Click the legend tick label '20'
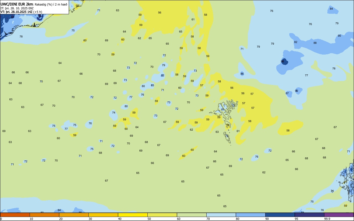 click(x=61, y=219)
